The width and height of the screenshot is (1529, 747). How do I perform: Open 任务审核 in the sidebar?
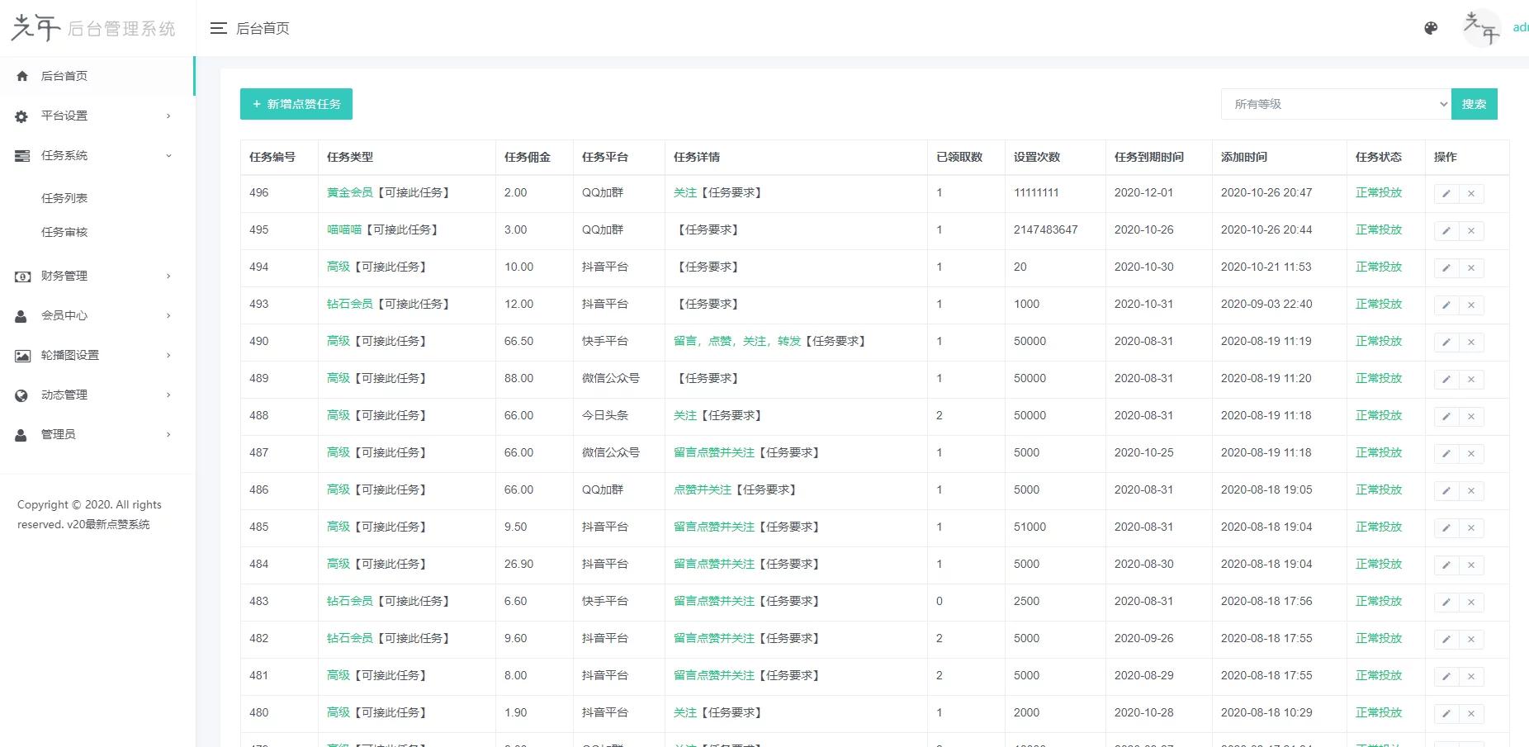[64, 232]
